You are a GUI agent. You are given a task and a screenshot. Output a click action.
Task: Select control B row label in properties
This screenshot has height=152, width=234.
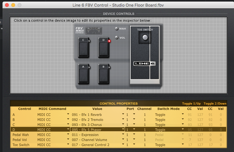[14, 120]
